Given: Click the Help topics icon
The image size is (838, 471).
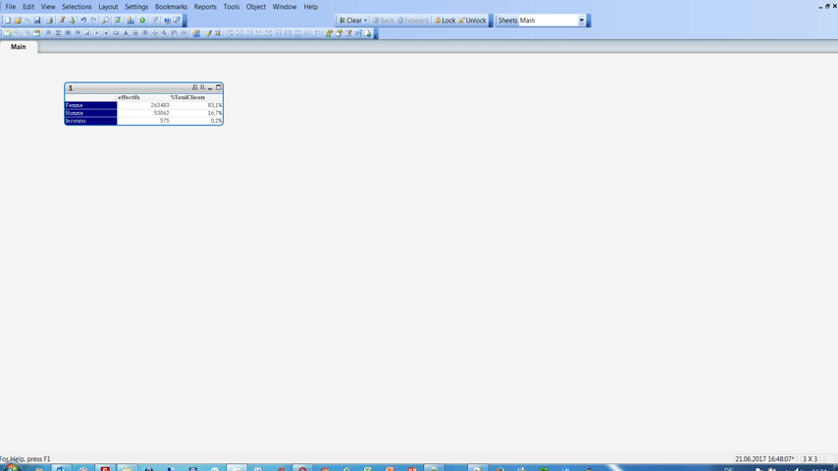Looking at the screenshot, I should 167,21.
